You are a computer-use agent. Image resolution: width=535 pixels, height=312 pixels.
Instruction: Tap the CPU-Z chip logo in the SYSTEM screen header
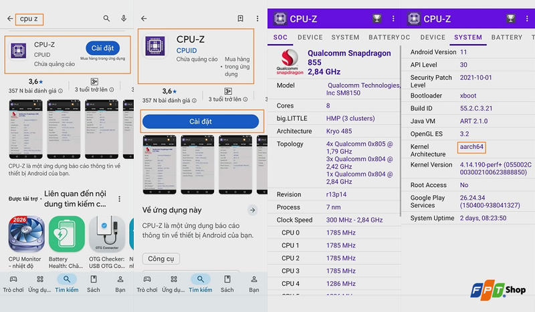tap(414, 19)
